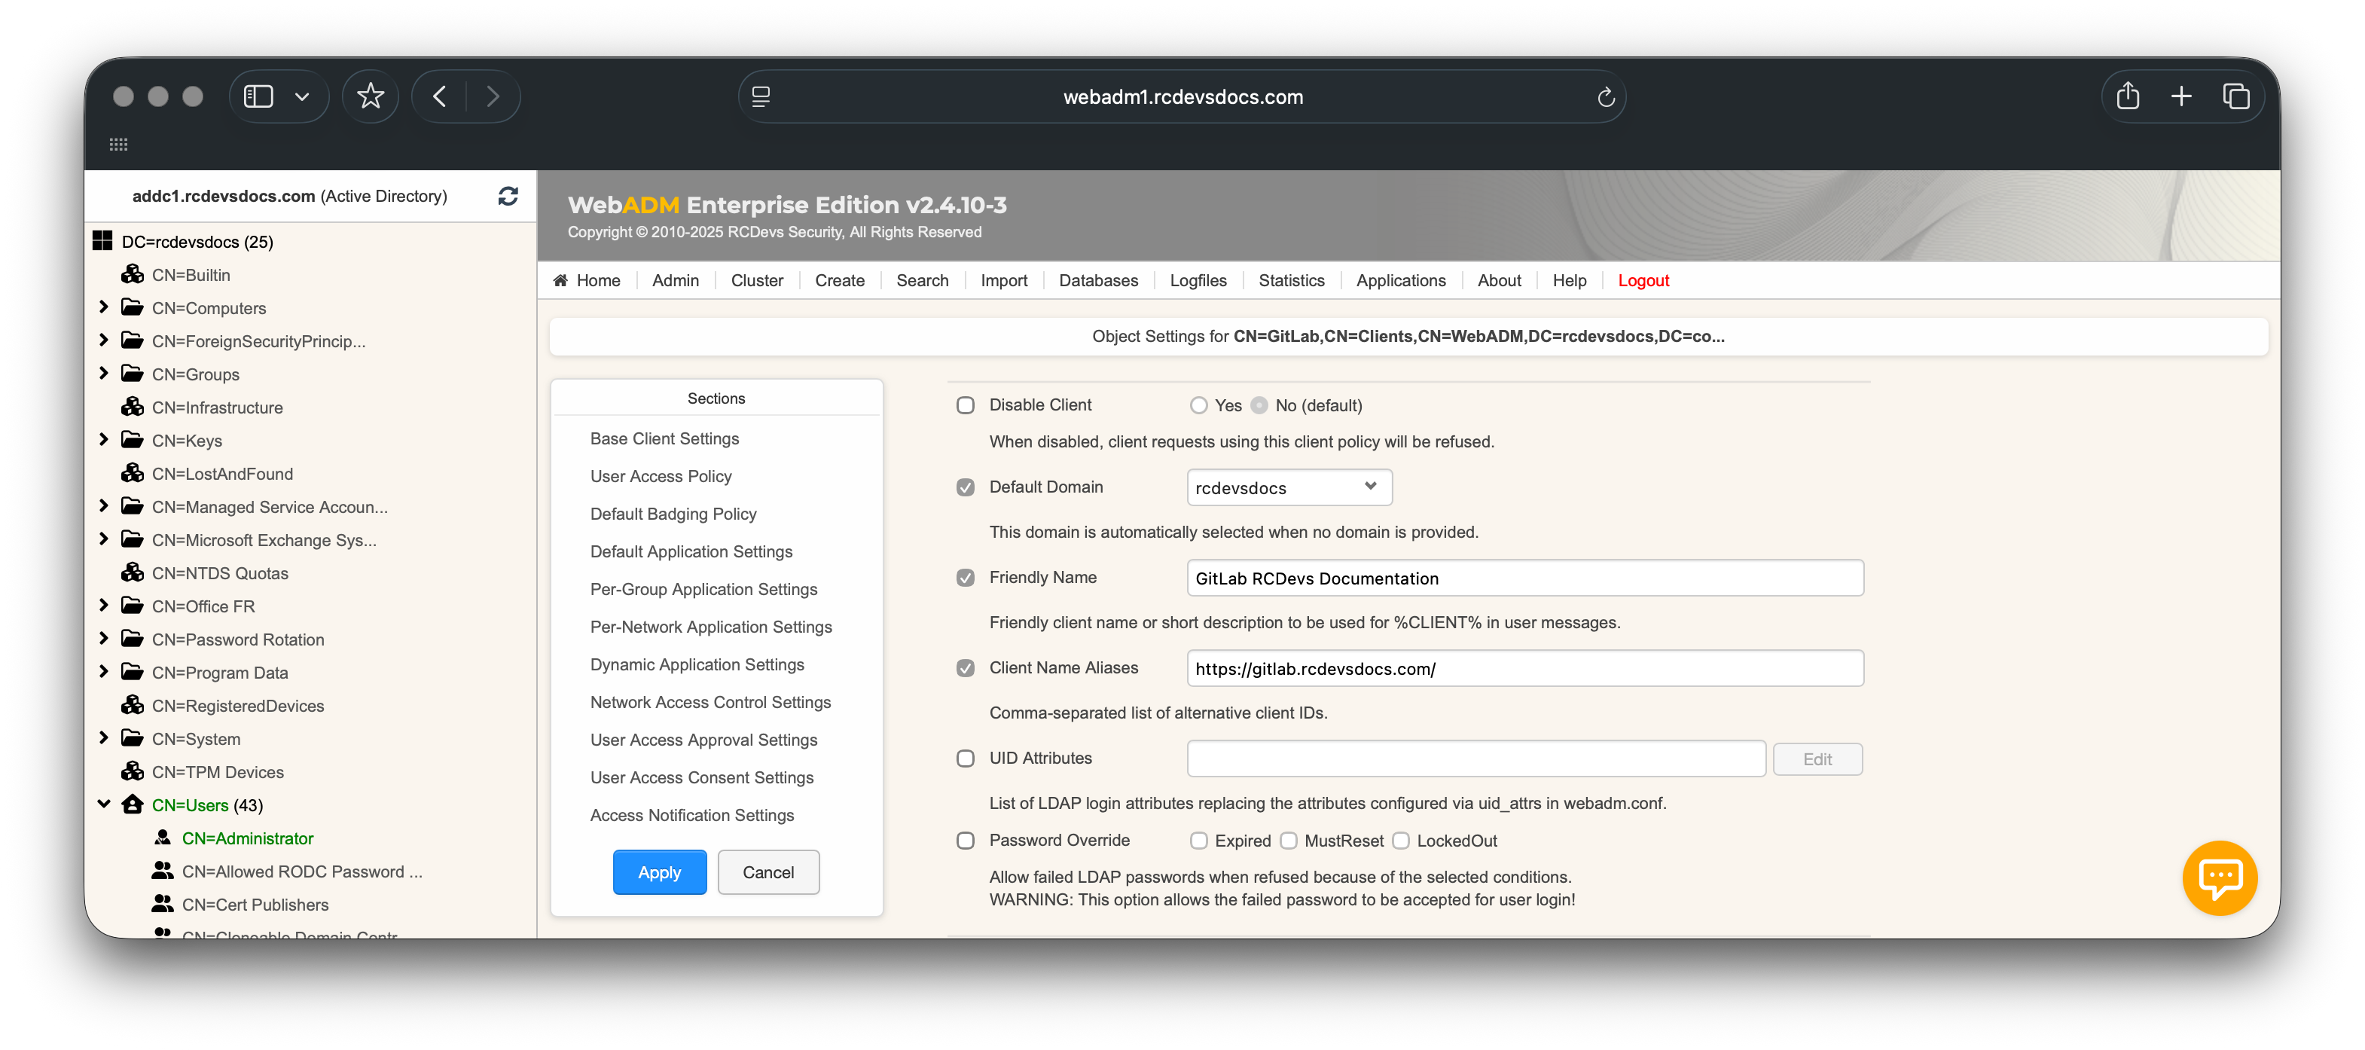Click the CN=Builtin group icon in the tree
The height and width of the screenshot is (1050, 2365).
click(x=133, y=274)
